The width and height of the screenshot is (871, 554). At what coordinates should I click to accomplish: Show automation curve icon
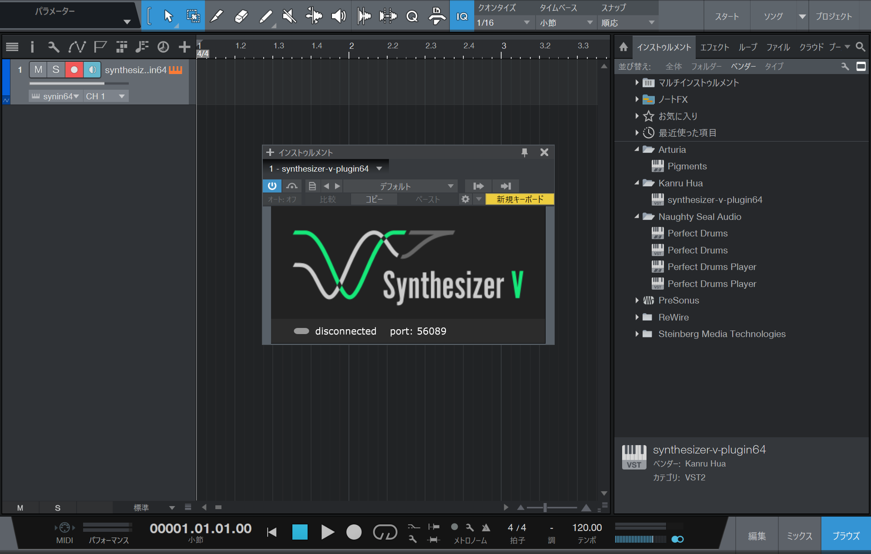click(x=77, y=47)
